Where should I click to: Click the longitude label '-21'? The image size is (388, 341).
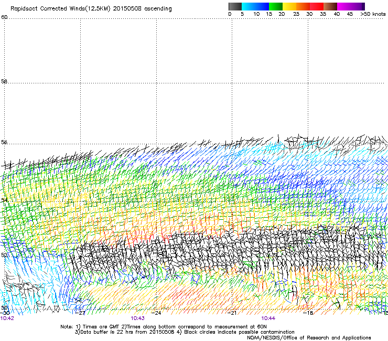(x=232, y=313)
